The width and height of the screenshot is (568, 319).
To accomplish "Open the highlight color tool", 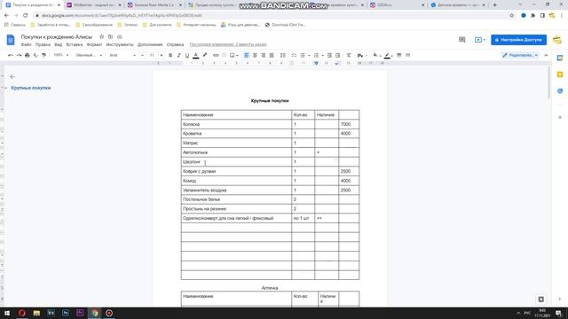I will point(205,55).
